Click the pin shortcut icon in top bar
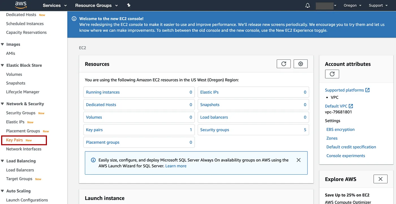This screenshot has width=396, height=204. pyautogui.click(x=129, y=5)
